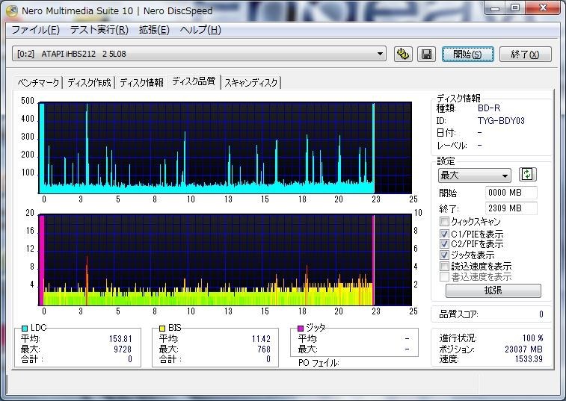Click the yellow BIS legend swatch
Screen dimensions: 566x401
[x=162, y=328]
